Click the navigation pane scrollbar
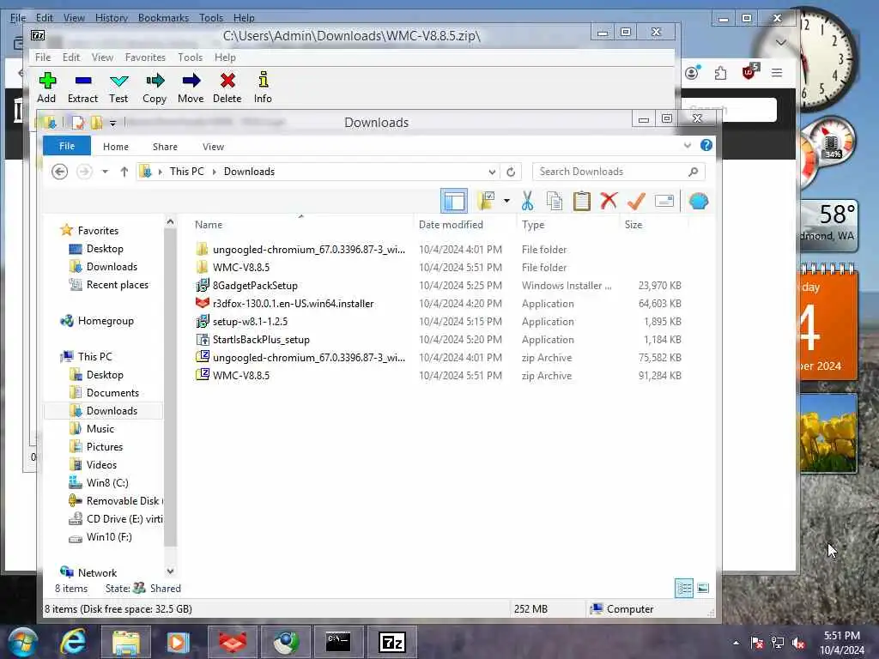This screenshot has height=659, width=879. [171, 387]
